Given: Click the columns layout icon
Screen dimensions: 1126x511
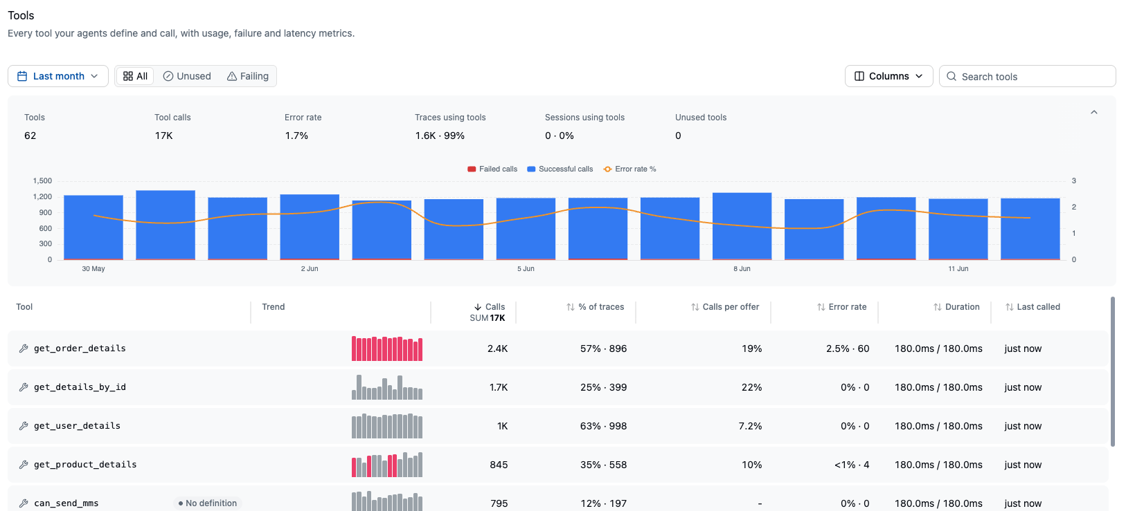Looking at the screenshot, I should 859,76.
